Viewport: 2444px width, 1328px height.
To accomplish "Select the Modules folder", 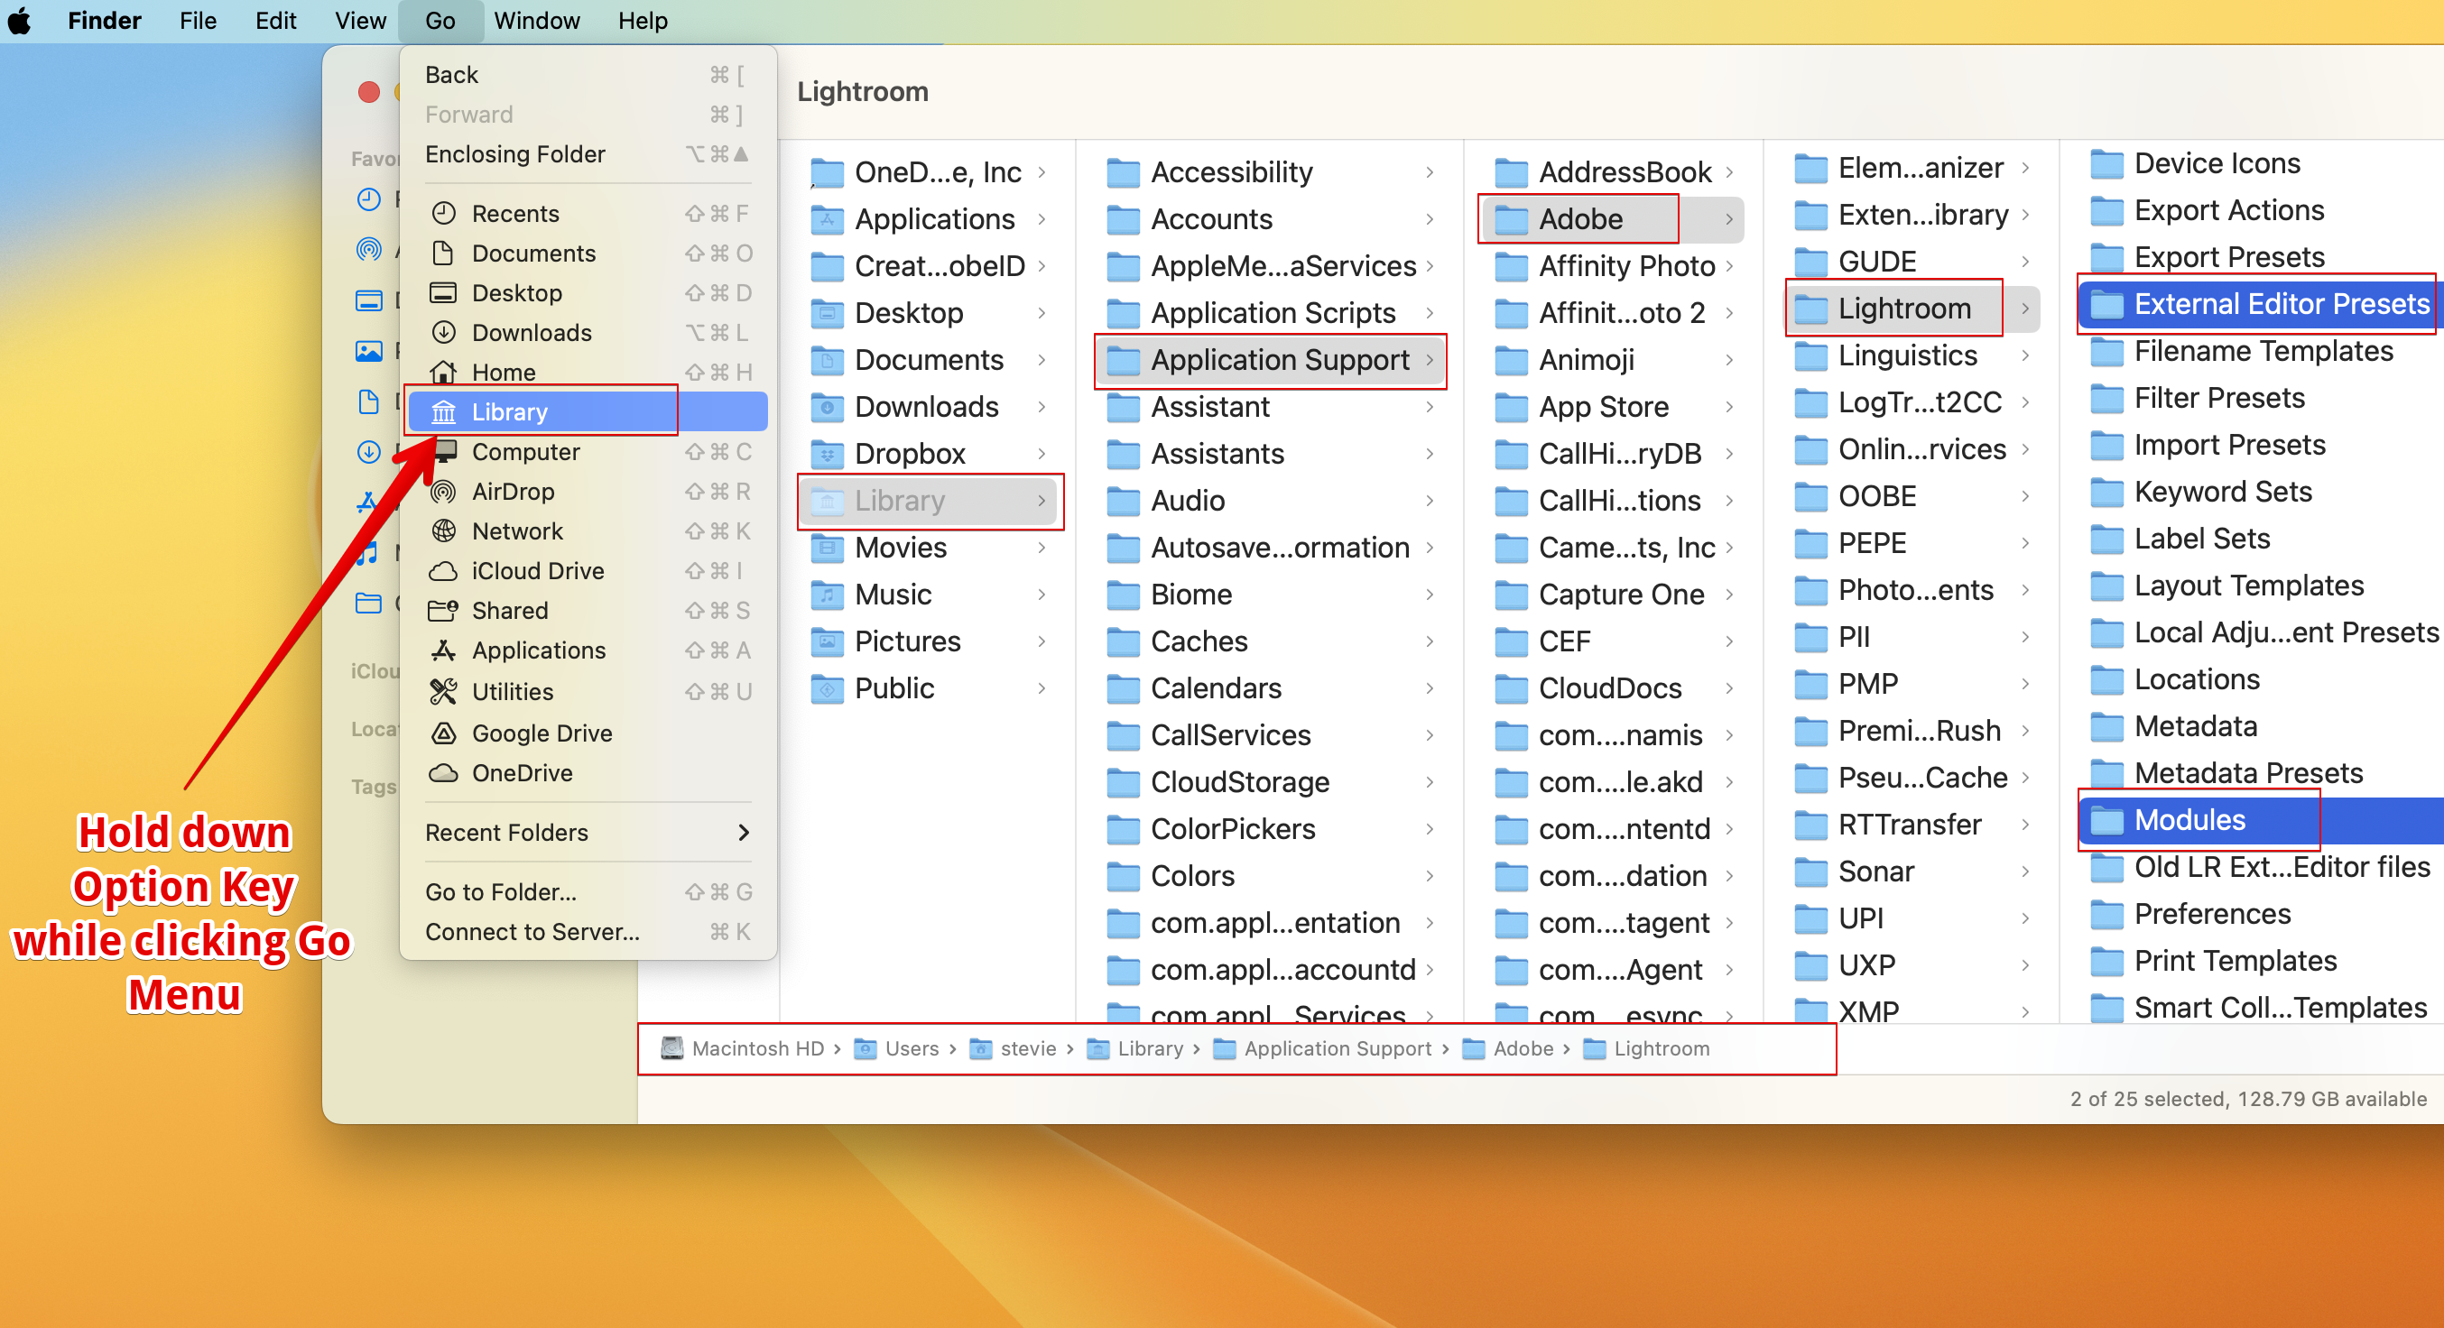I will pos(2261,819).
